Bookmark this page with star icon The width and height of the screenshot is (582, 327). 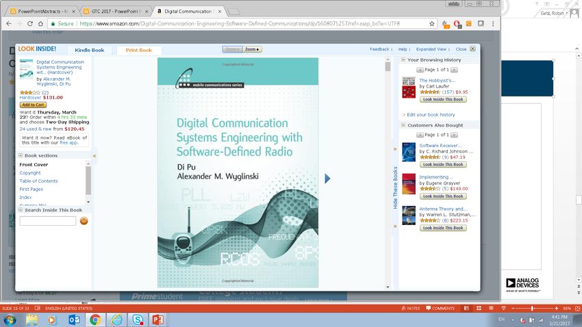coord(431,23)
